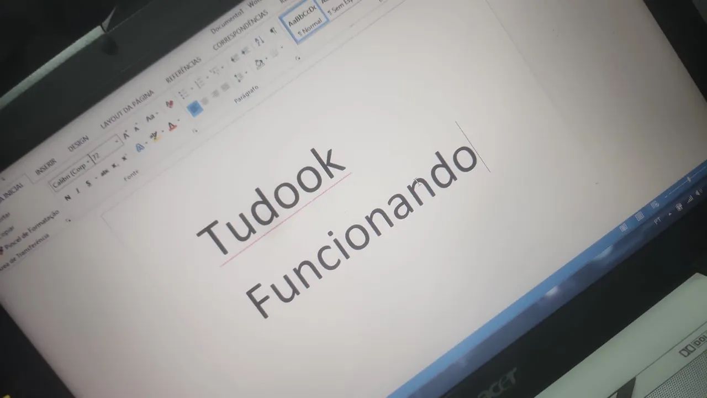Viewport: 707px width, 398px height.
Task: Toggle italic (I) formatting
Action: tap(78, 191)
